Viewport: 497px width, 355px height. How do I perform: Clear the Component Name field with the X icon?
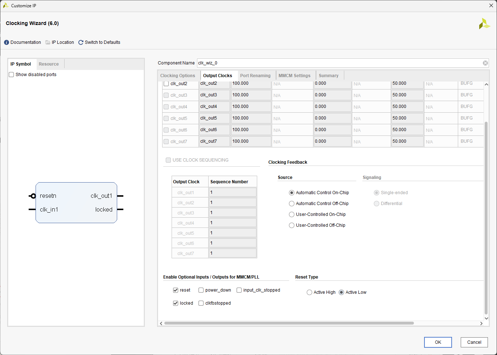click(x=485, y=63)
